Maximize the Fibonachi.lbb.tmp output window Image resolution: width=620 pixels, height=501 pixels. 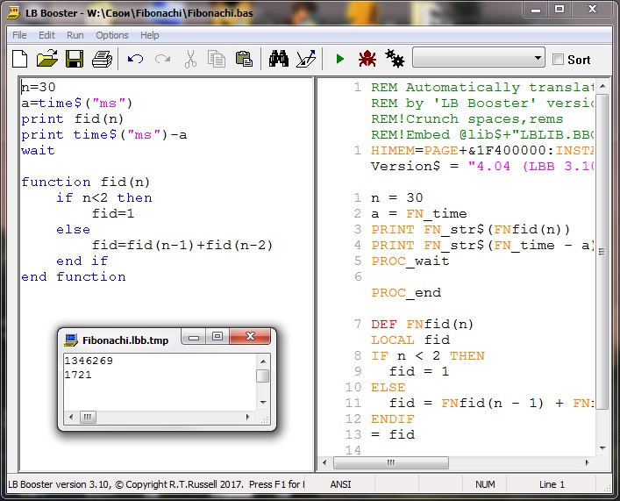[217, 337]
